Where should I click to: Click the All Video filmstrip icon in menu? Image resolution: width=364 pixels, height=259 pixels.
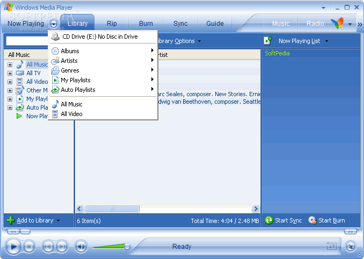click(x=55, y=114)
